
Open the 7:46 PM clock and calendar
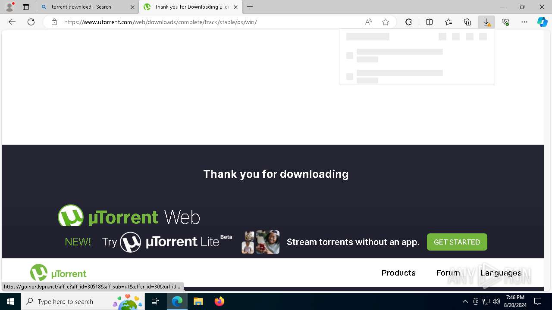pyautogui.click(x=515, y=301)
